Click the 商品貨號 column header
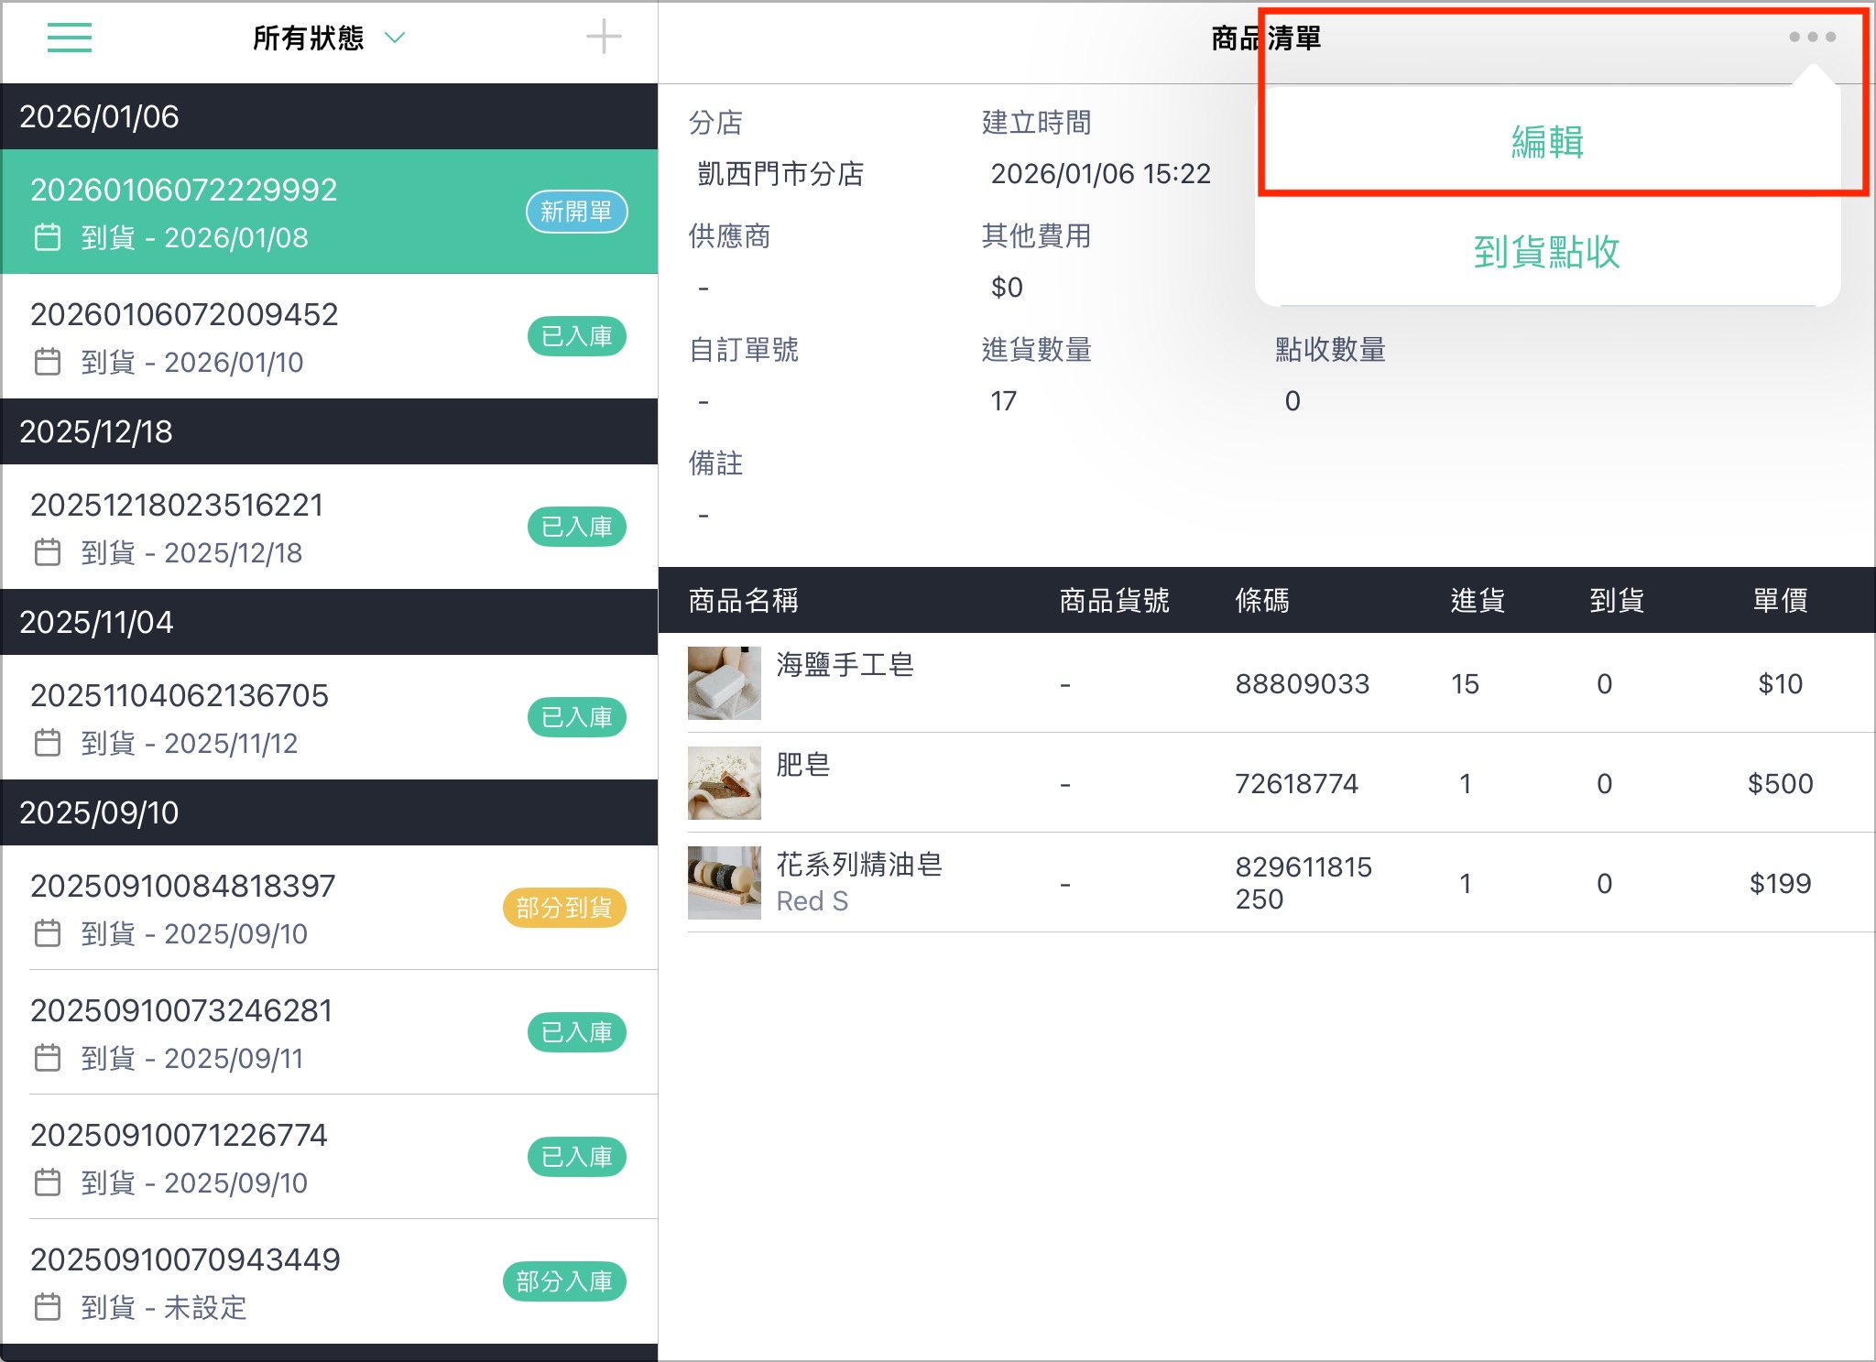The image size is (1876, 1362). coord(1114,600)
